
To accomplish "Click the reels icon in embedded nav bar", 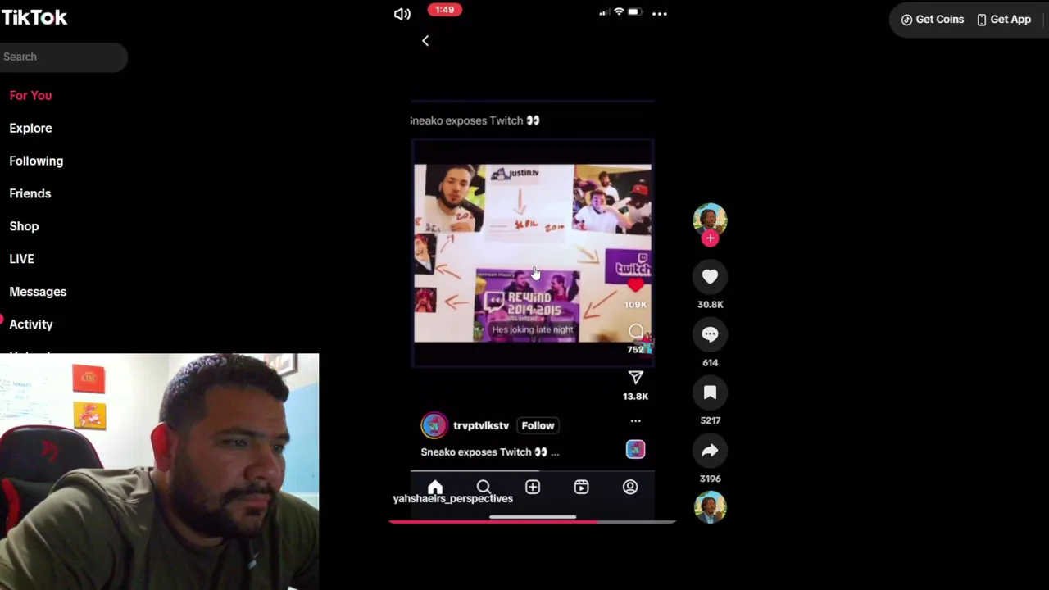I will pyautogui.click(x=581, y=487).
